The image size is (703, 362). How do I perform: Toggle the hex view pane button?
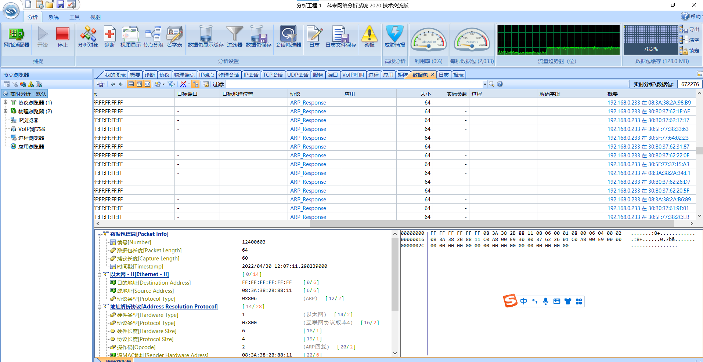(x=147, y=84)
